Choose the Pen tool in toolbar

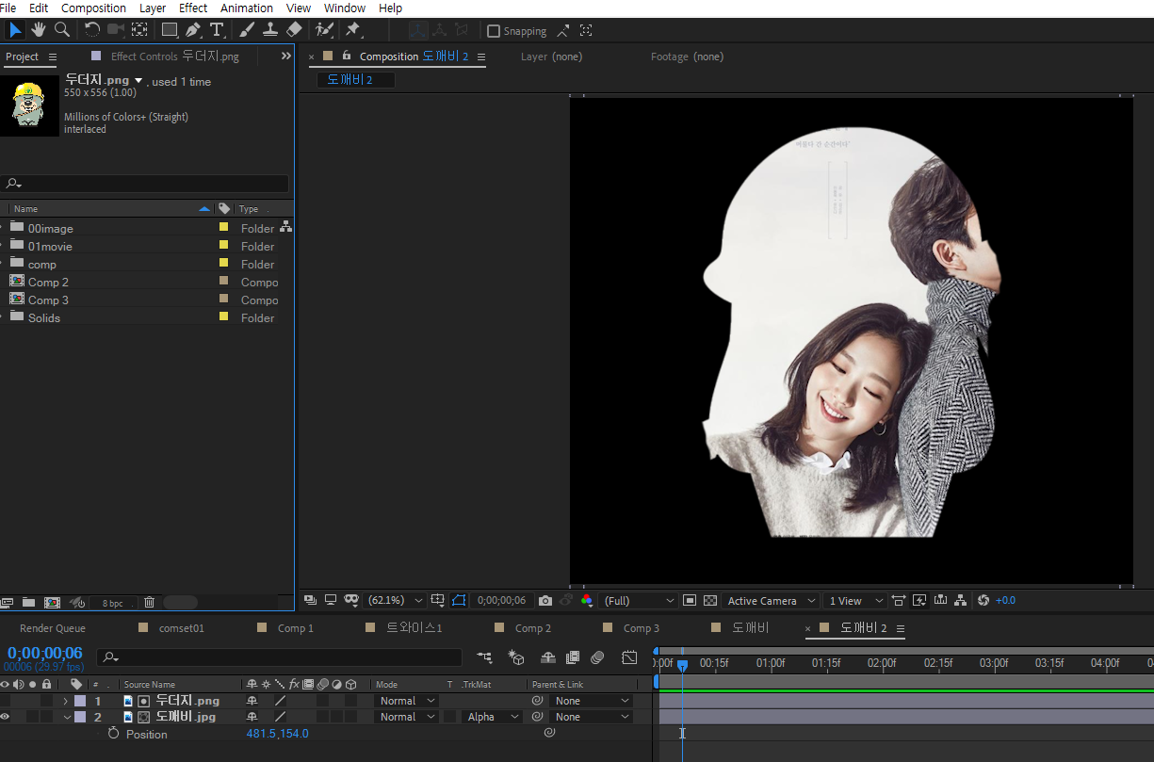click(x=193, y=30)
